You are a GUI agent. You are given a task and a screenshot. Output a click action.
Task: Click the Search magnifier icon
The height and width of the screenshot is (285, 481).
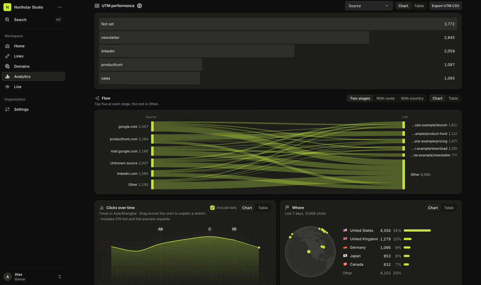pyautogui.click(x=7, y=20)
